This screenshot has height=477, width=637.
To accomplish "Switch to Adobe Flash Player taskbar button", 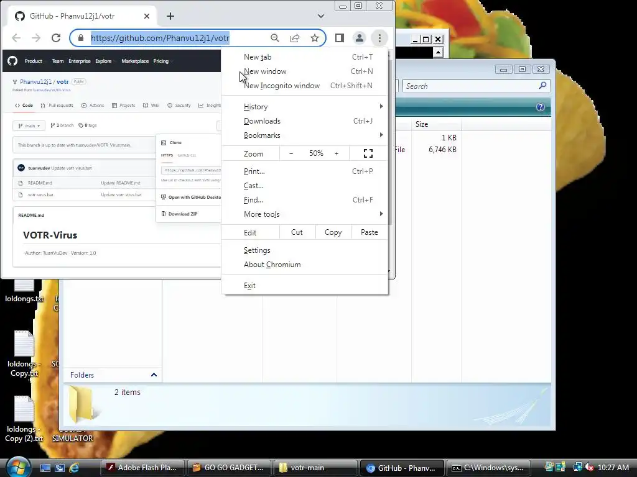I will click(142, 468).
